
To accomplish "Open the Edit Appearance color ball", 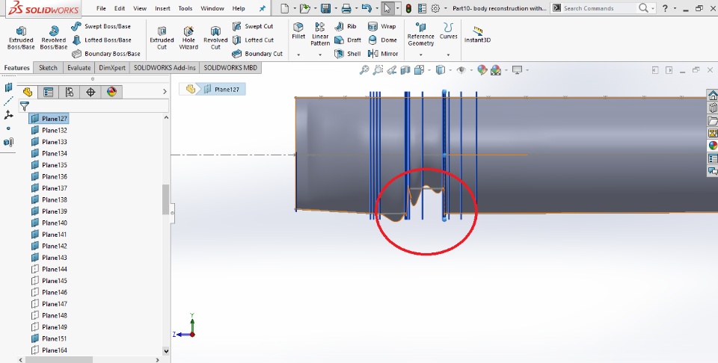I will tap(482, 70).
